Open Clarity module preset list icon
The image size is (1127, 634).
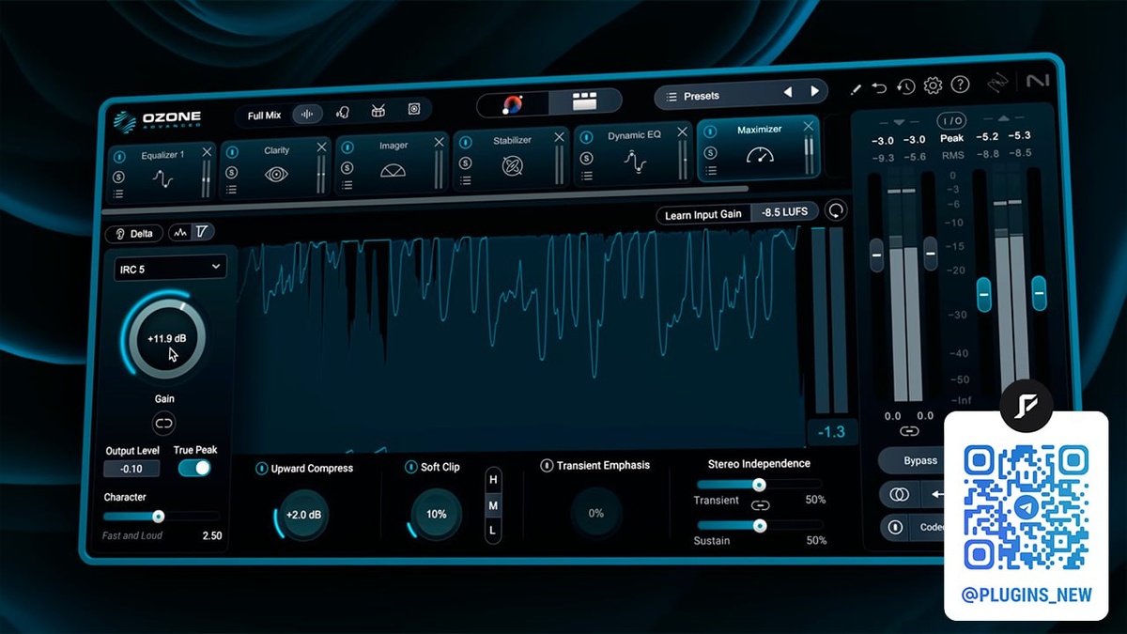point(231,189)
